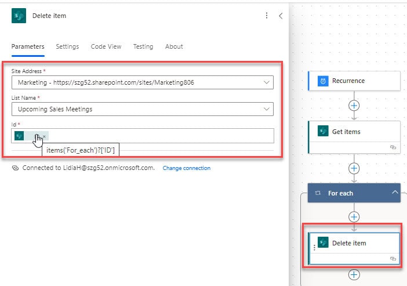This screenshot has height=286, width=407.
Task: Add an action below Delete item
Action: 354,274
